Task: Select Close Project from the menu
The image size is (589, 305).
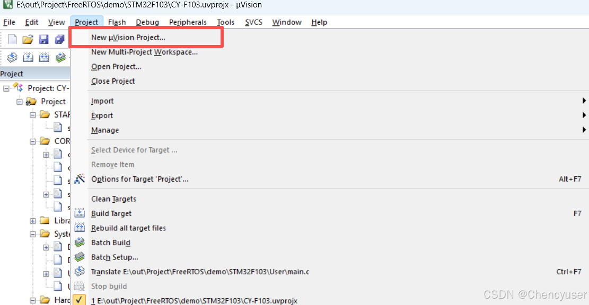Action: click(330, 82)
